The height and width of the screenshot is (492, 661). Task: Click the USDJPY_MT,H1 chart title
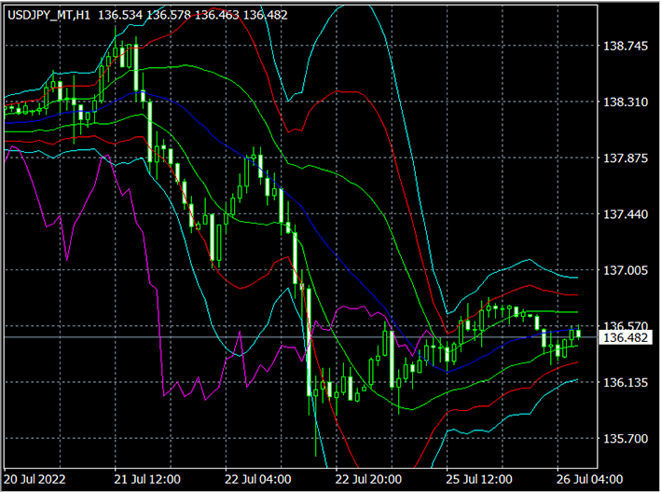48,16
